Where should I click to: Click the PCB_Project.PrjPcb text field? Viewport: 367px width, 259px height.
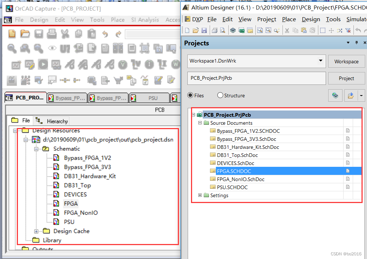click(x=256, y=78)
